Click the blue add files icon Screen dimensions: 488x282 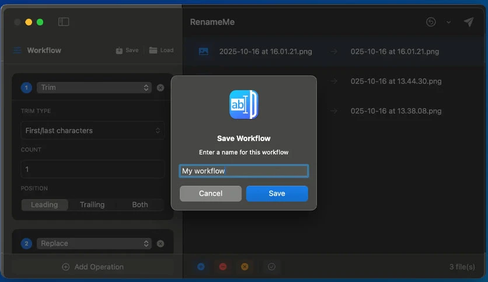pyautogui.click(x=201, y=266)
